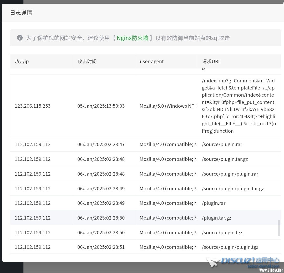Click the /source/plugin.rar request URL
The height and width of the screenshot is (273, 284).
(x=222, y=144)
